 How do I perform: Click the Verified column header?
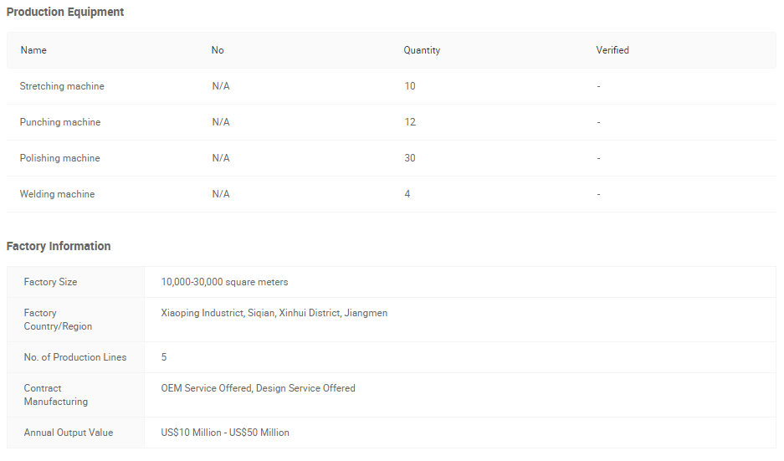[x=612, y=50]
